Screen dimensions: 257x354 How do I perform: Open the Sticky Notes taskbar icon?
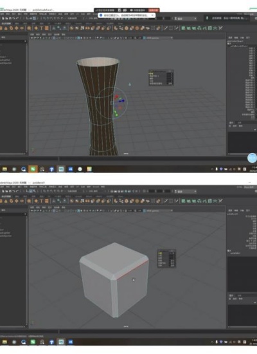click(x=89, y=169)
